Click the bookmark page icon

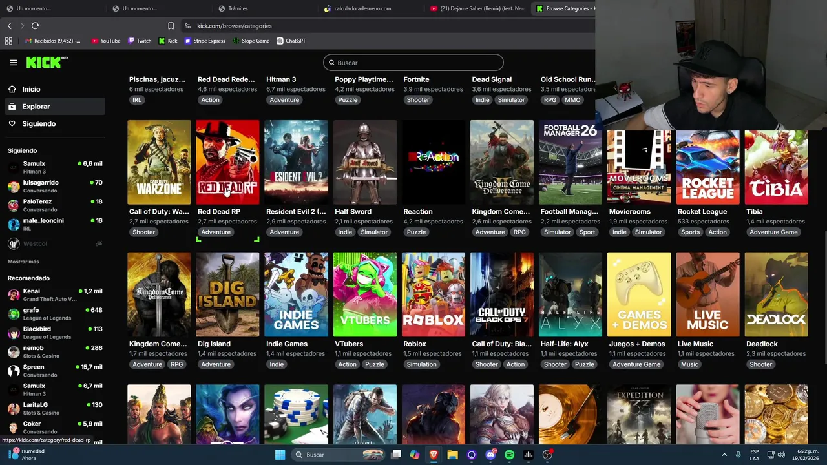[171, 26]
